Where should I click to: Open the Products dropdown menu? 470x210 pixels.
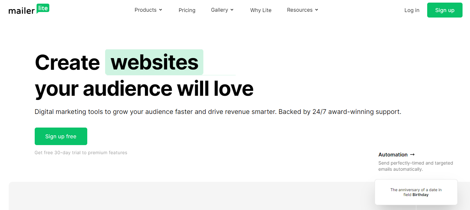click(148, 10)
